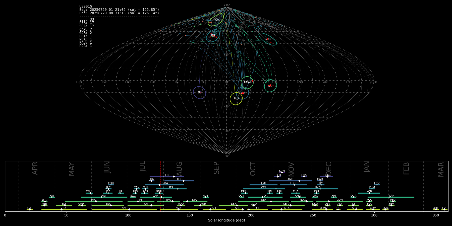Click the JPE shower bar in timeline
The image size is (452, 226).
141,201
